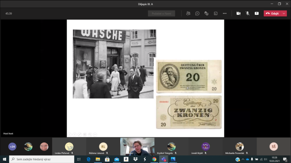Open the Mail app from the taskbar

(116, 159)
